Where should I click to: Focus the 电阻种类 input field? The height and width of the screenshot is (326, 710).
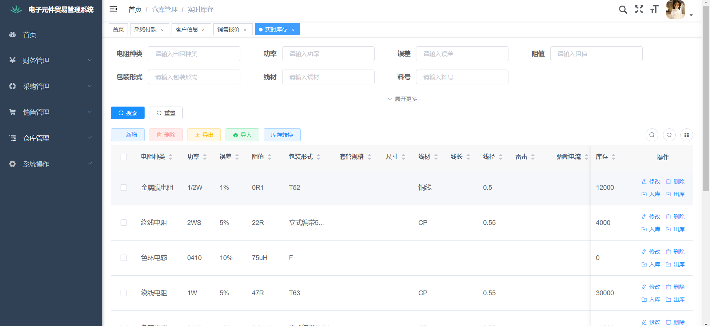tap(194, 54)
